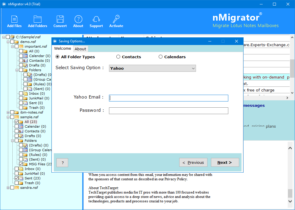Click Sent icon under important.nsf
The image size is (295, 210).
point(25,103)
